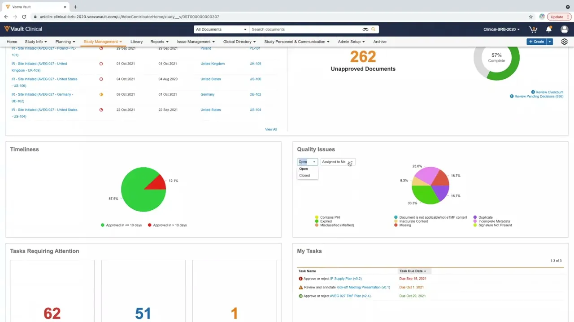Open the user profile avatar
574x322 pixels.
[x=564, y=30]
